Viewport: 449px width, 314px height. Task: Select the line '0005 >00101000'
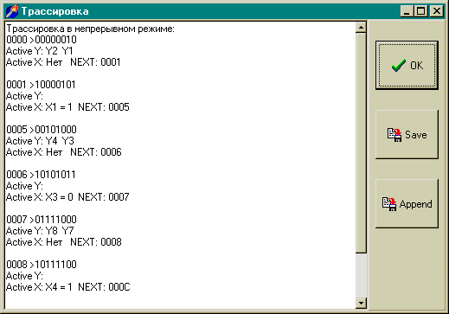pyautogui.click(x=42, y=130)
